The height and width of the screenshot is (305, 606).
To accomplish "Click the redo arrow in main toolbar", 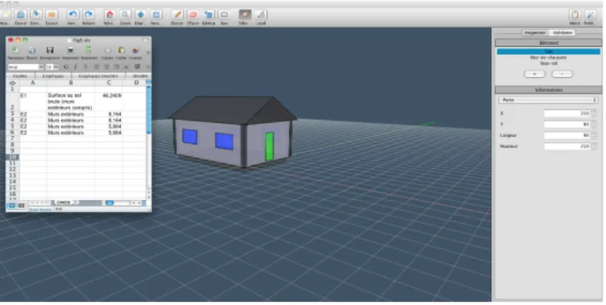I will [x=89, y=15].
